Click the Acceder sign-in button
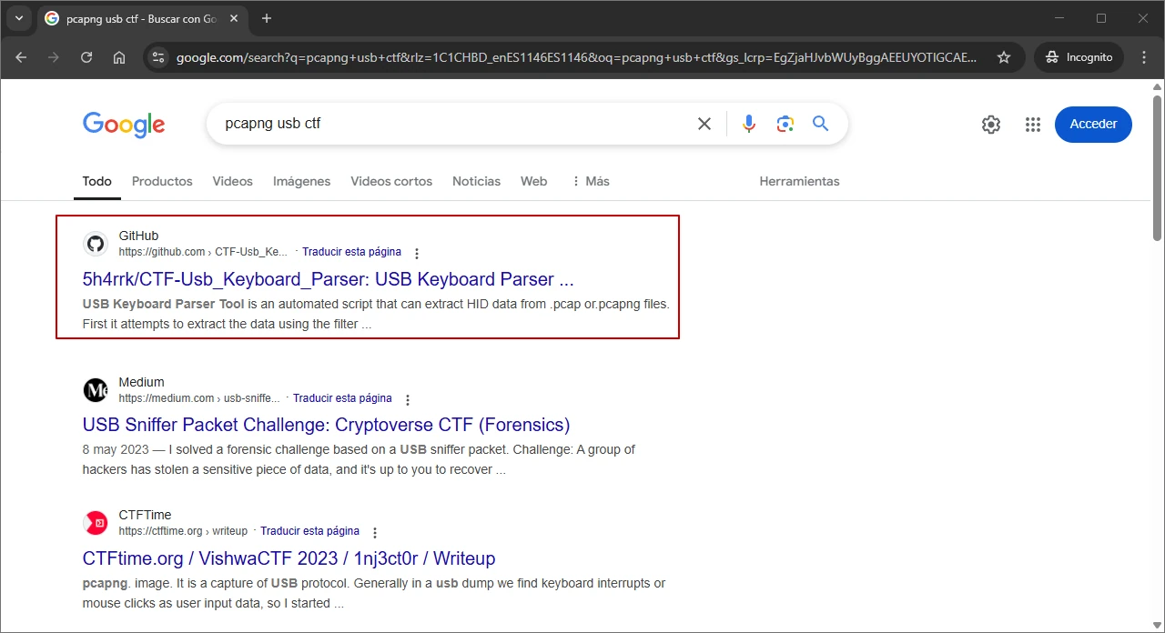This screenshot has width=1165, height=633. (x=1093, y=125)
